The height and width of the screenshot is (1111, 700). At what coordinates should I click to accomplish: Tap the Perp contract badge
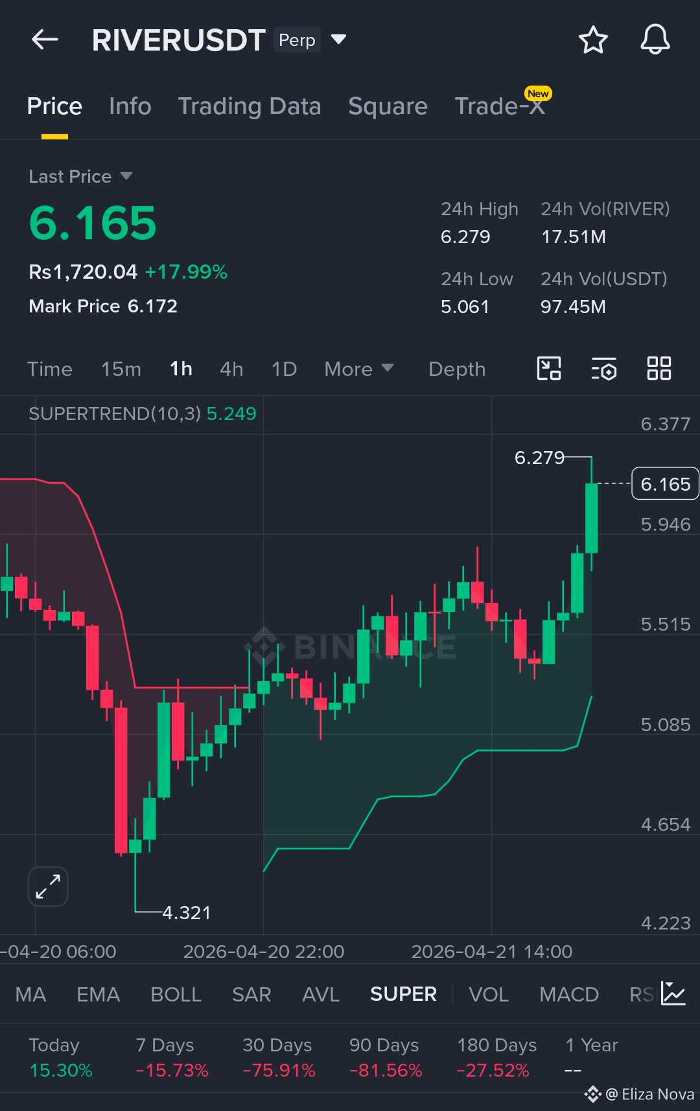point(297,40)
